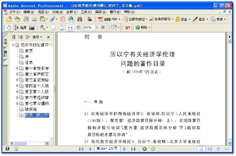Image resolution: width=236 pixels, height=156 pixels.
Task: Click the Organizer file cabinet icon
Action: tap(43, 19)
